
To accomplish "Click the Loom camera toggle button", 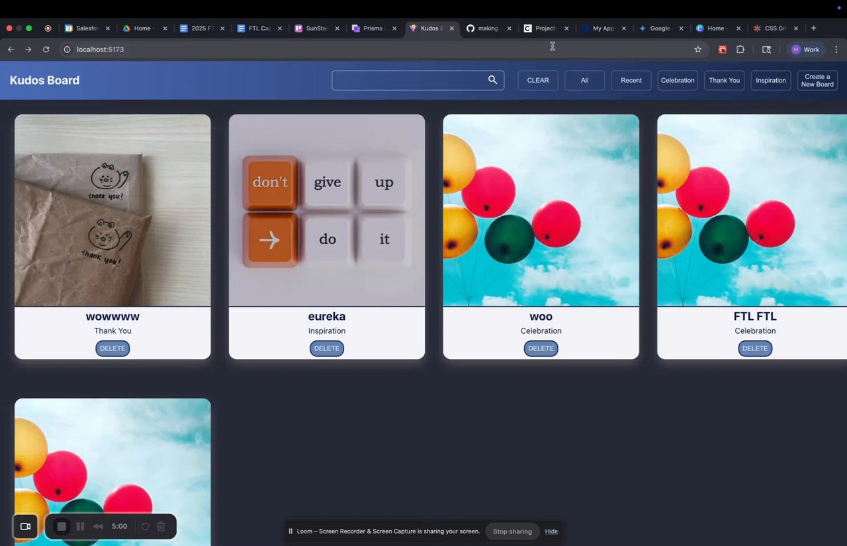I will 25,526.
